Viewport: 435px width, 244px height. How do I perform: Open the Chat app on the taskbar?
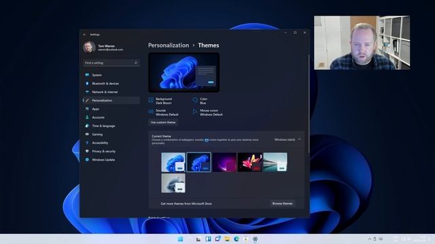(217, 239)
